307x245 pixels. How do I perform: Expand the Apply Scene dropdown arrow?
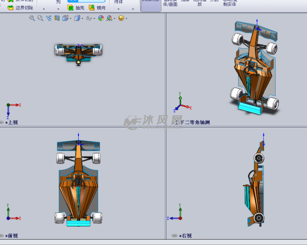point(115,19)
